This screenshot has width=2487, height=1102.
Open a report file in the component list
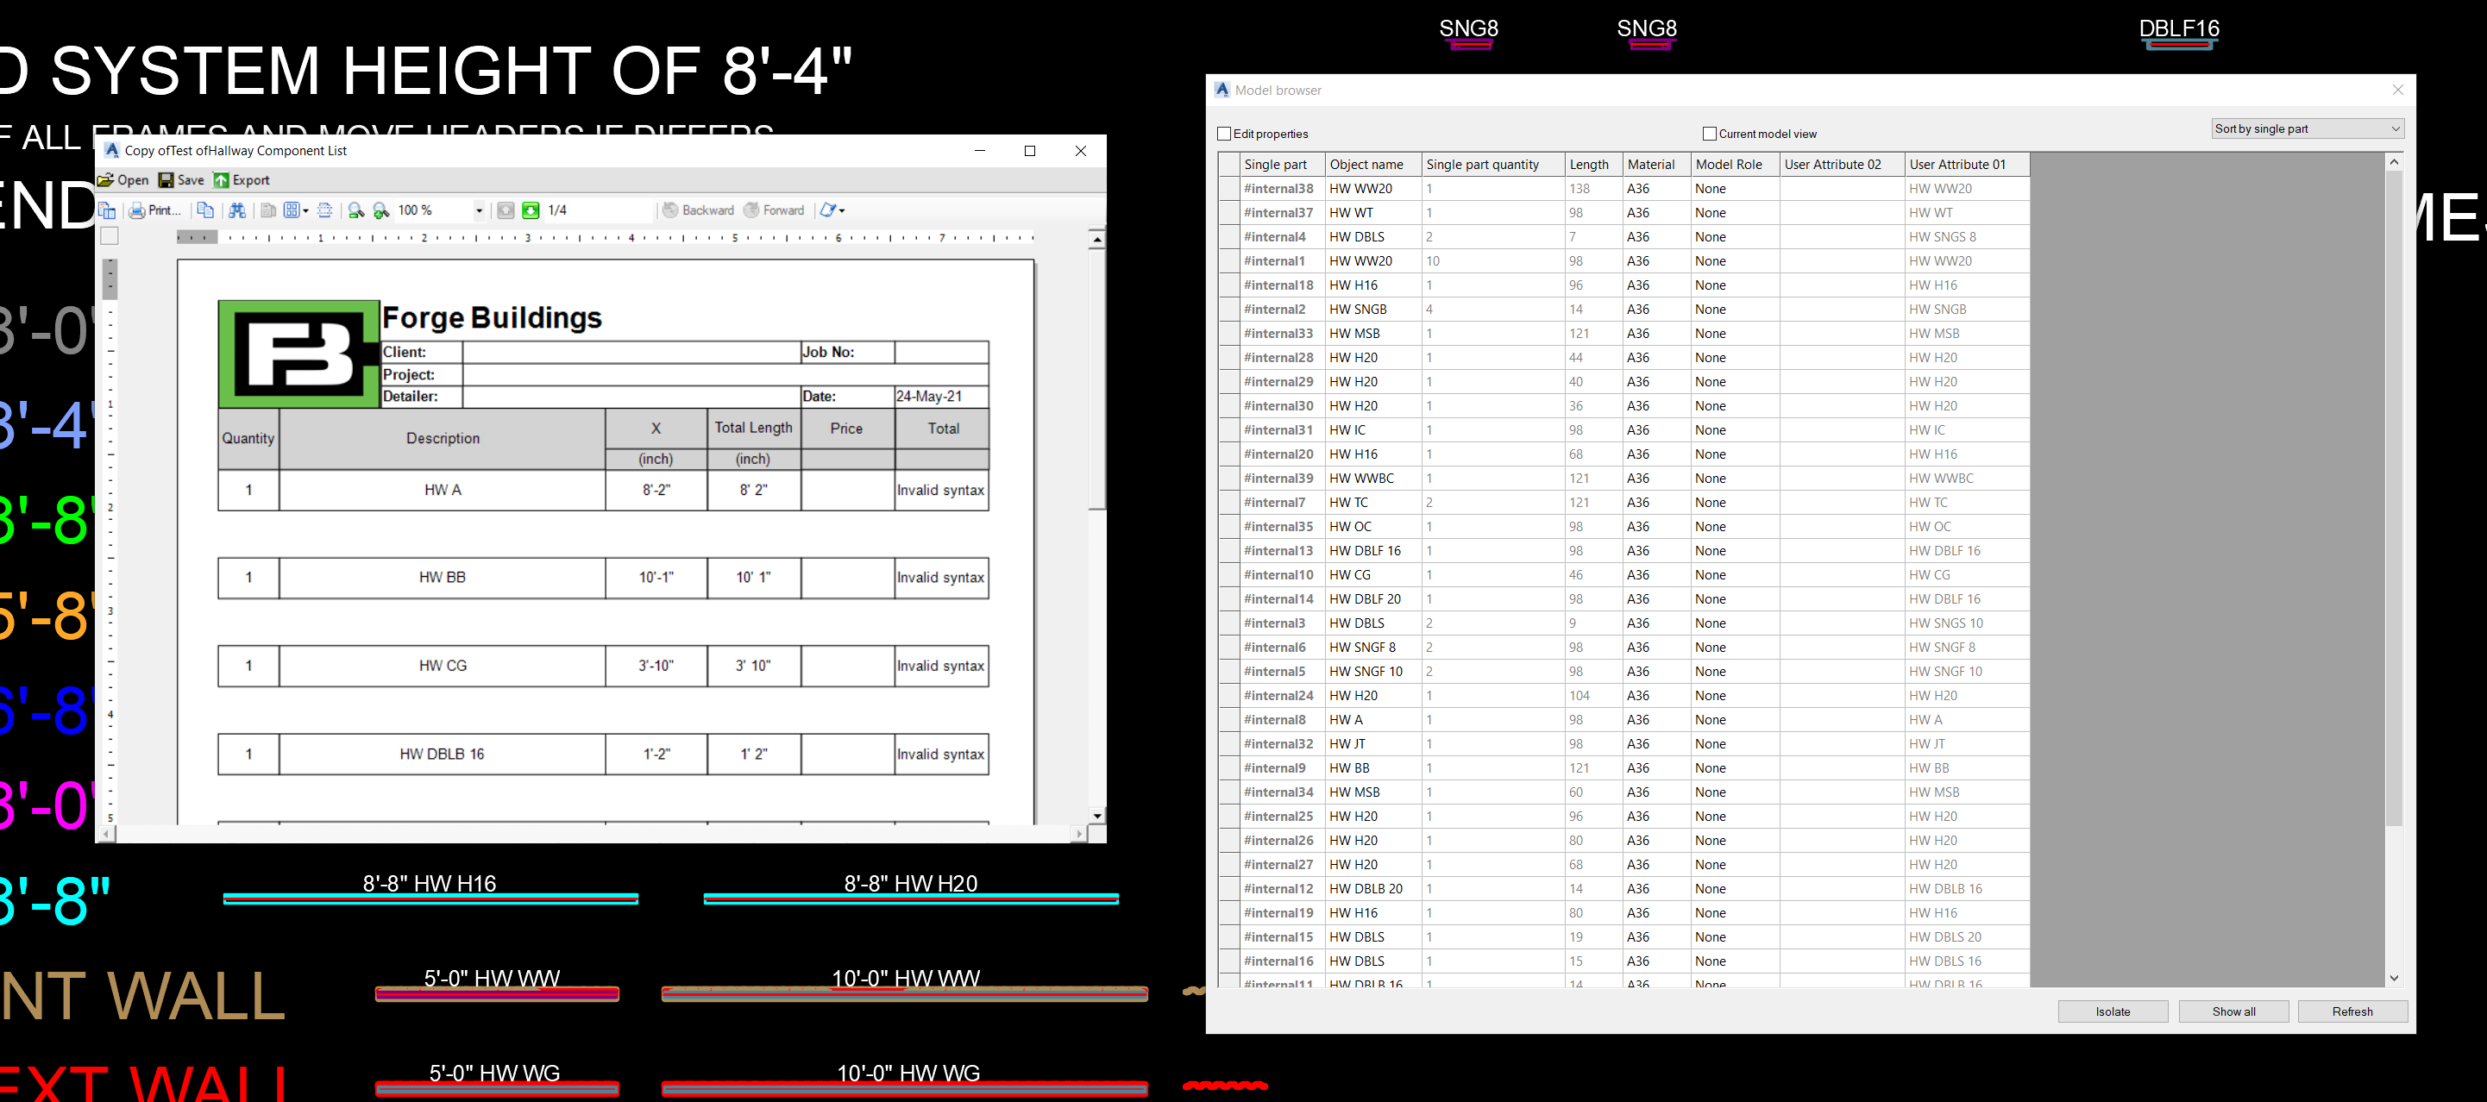(x=123, y=180)
